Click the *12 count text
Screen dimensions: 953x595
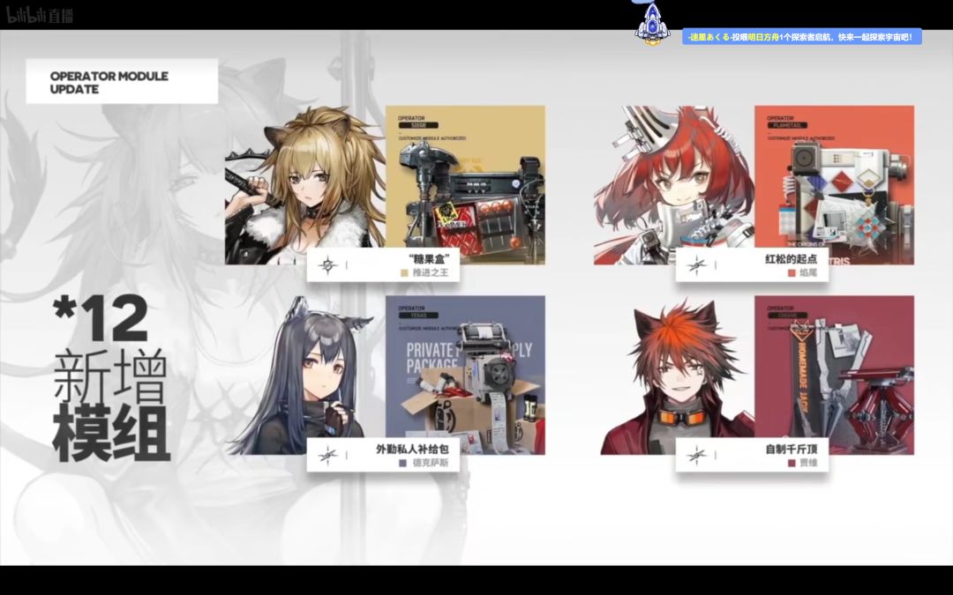click(101, 318)
